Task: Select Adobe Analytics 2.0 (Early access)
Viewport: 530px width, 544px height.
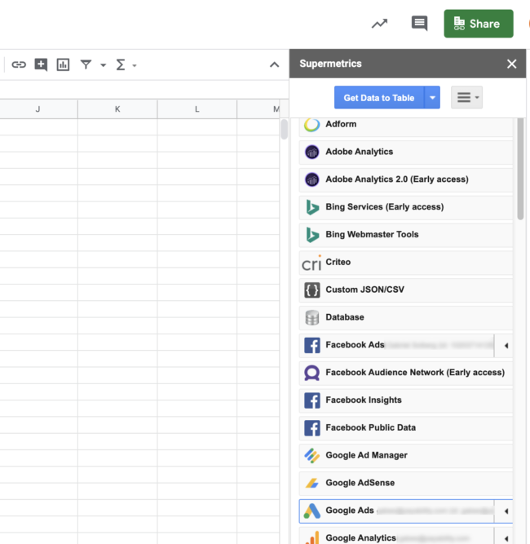Action: [x=406, y=179]
